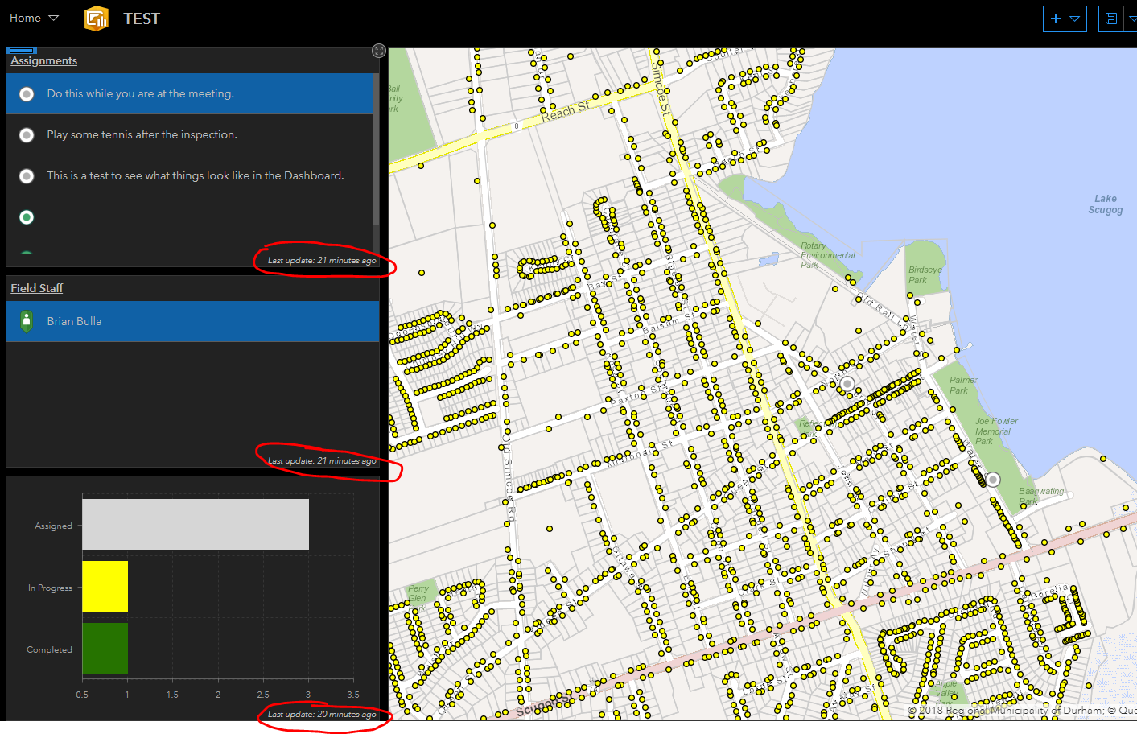
Task: Click the 'In Progress' chart axis label
Action: [50, 588]
